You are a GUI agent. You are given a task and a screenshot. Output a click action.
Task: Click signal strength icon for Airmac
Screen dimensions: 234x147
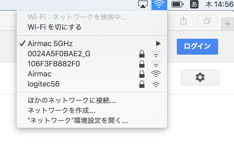click(156, 74)
